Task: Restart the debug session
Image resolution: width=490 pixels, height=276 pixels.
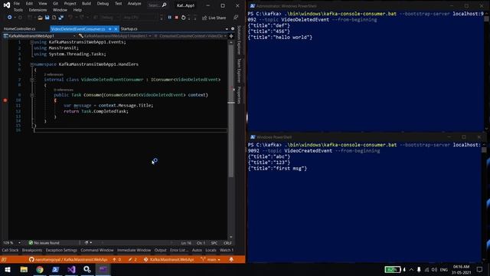Action: tap(184, 18)
